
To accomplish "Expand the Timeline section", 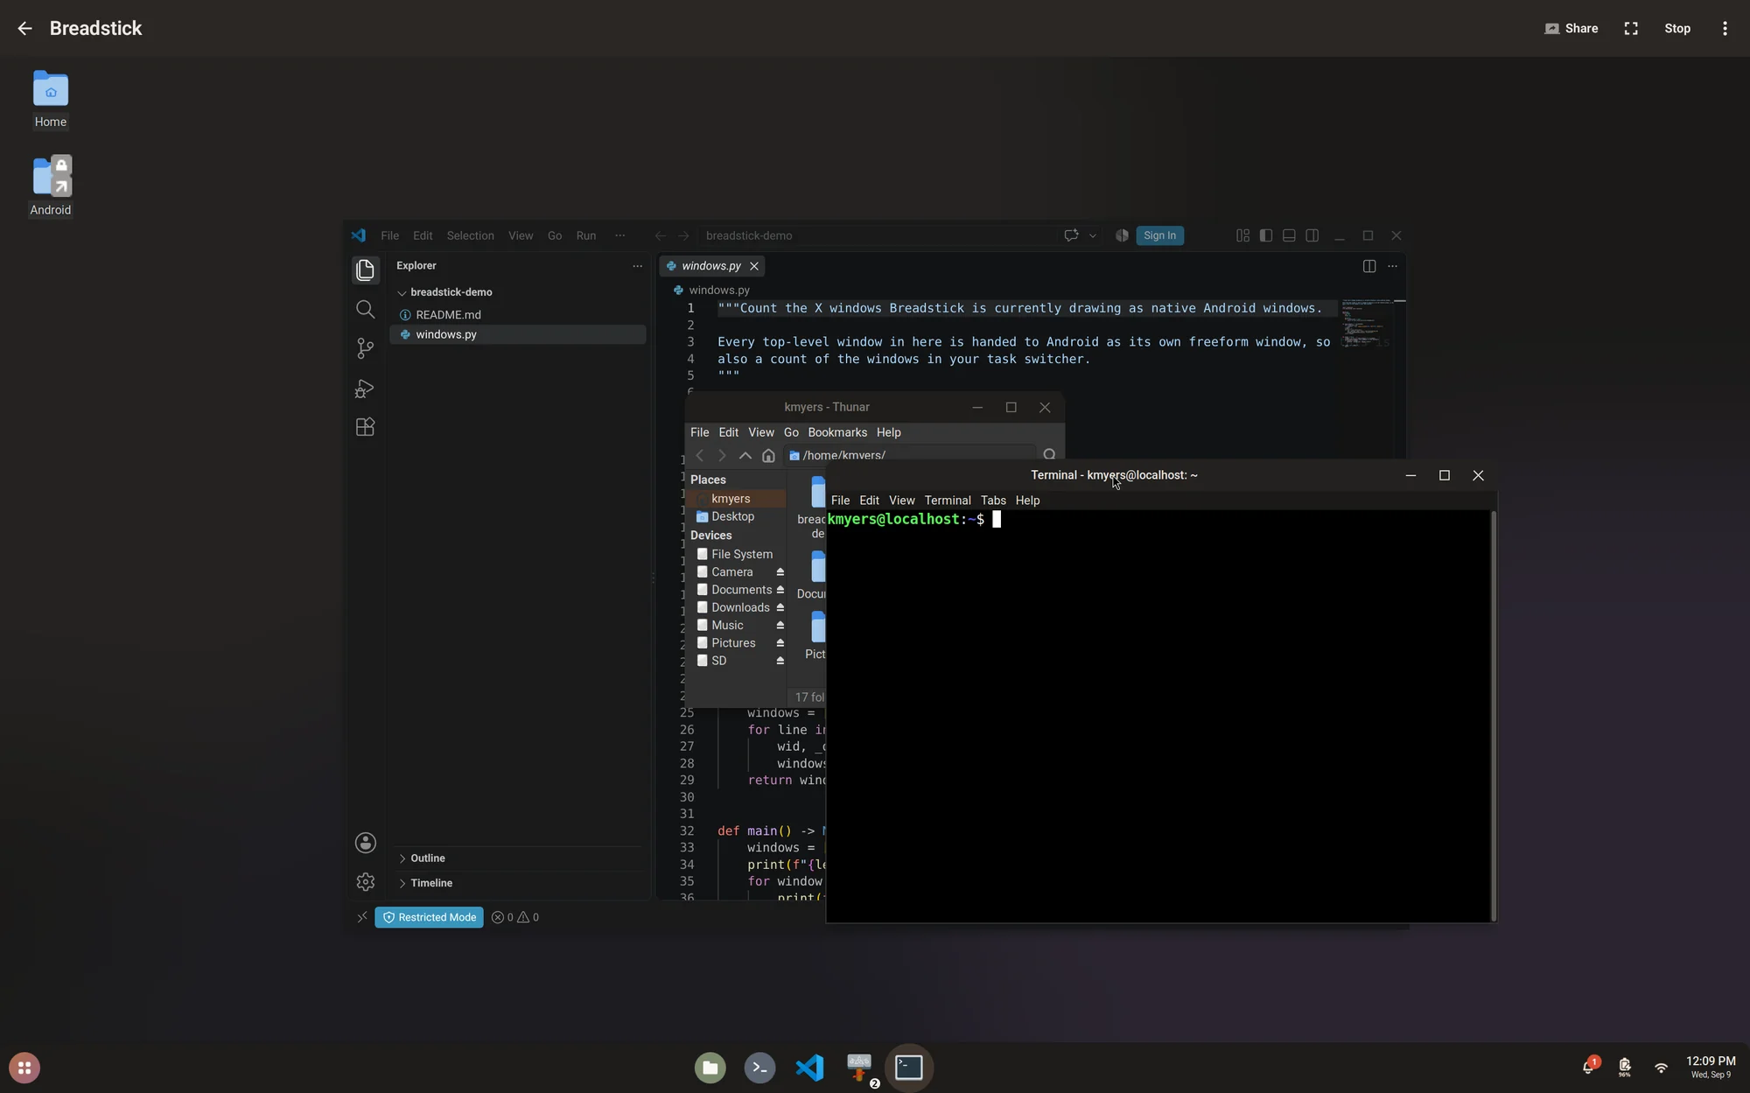I will pyautogui.click(x=518, y=883).
